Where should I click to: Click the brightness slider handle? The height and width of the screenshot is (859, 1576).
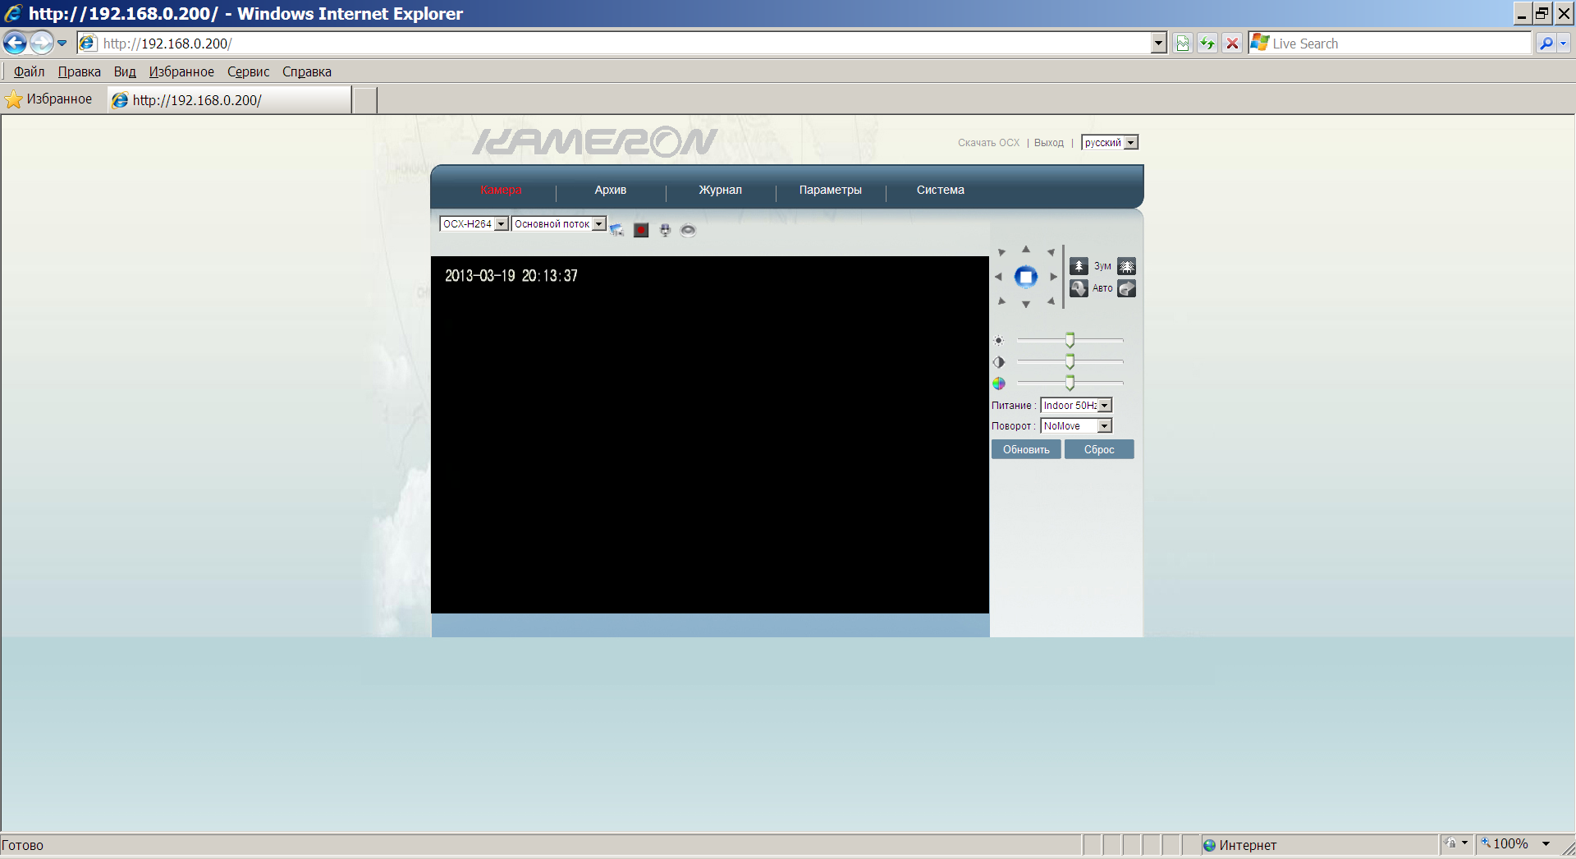point(1070,340)
